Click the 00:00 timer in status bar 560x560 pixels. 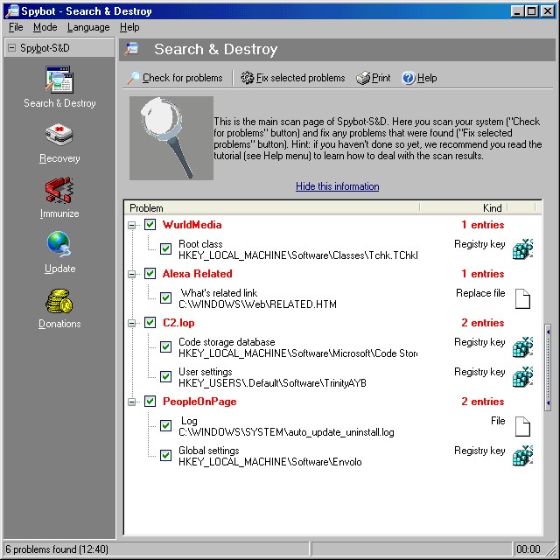click(x=528, y=549)
